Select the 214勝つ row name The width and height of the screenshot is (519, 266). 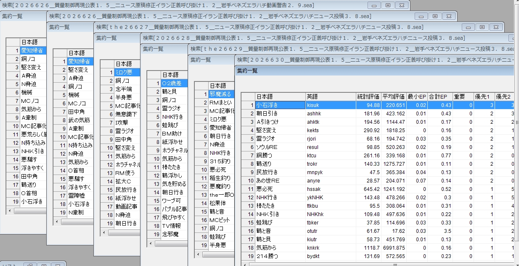click(280, 256)
